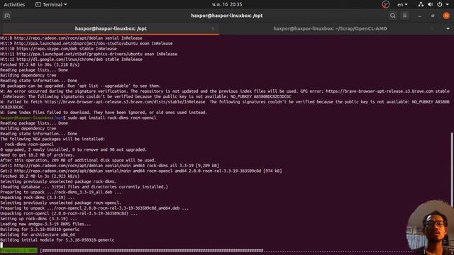
Task: Minimize the terminal window
Action: [x=419, y=16]
